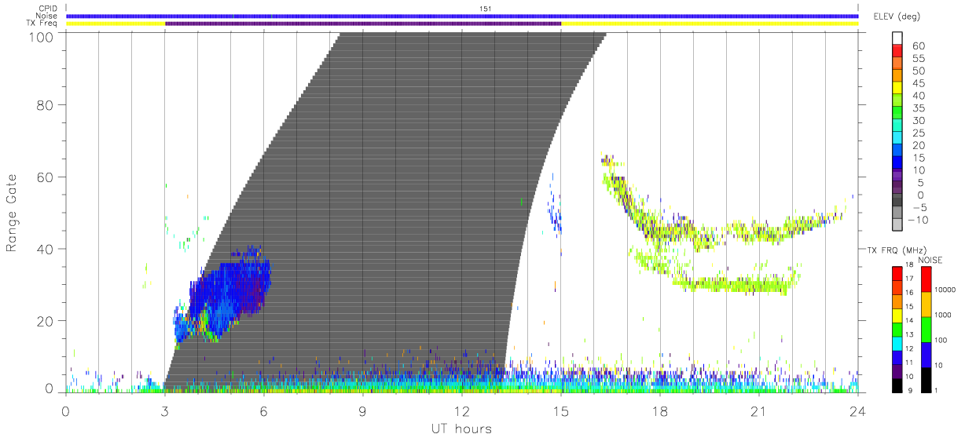This screenshot has width=965, height=445.
Task: Click x-axis tick label '12'
Action: point(462,410)
